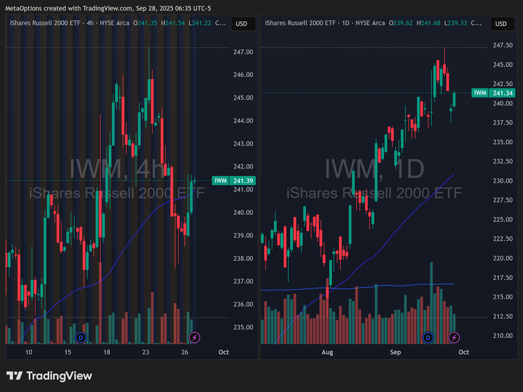This screenshot has height=392, width=523.
Task: Open USD currency selector on 4h chart
Action: coord(243,24)
